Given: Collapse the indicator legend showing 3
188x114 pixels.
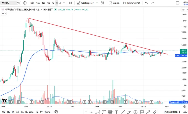Looking at the screenshot, I should point(4,14).
